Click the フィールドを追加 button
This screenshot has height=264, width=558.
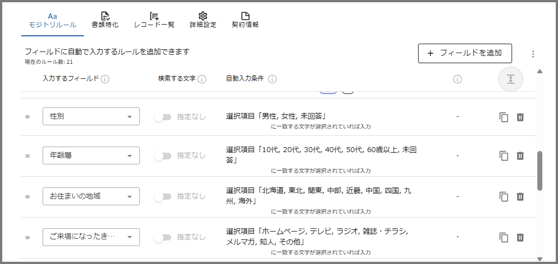[465, 53]
